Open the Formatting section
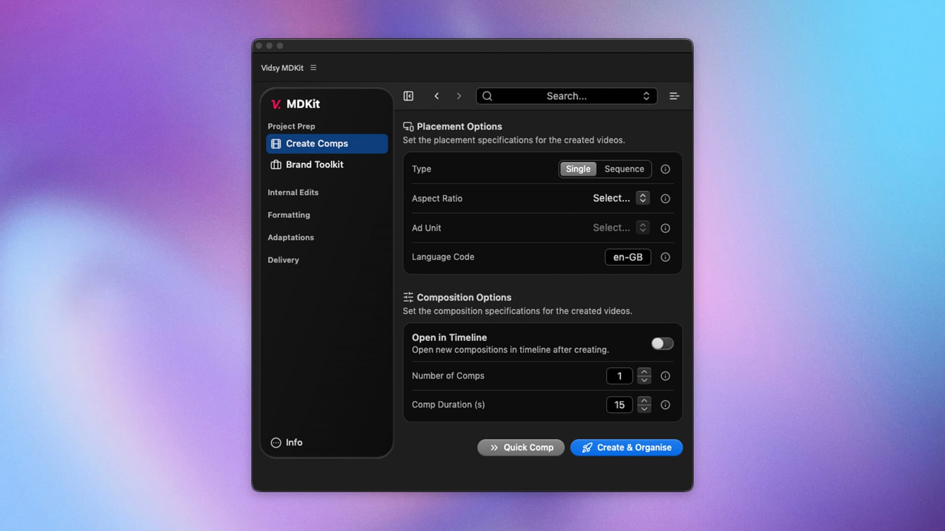 (288, 215)
